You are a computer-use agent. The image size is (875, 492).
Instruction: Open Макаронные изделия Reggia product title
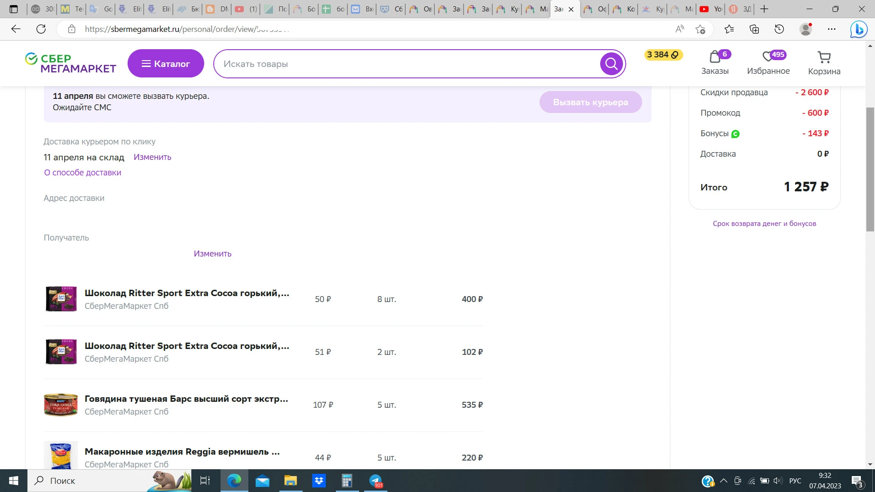tap(182, 451)
